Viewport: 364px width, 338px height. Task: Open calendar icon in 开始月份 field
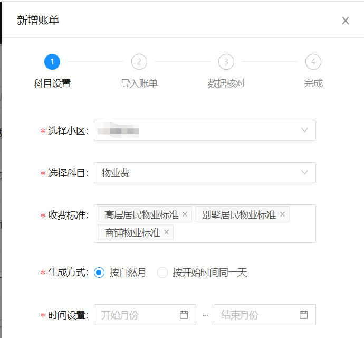[184, 315]
